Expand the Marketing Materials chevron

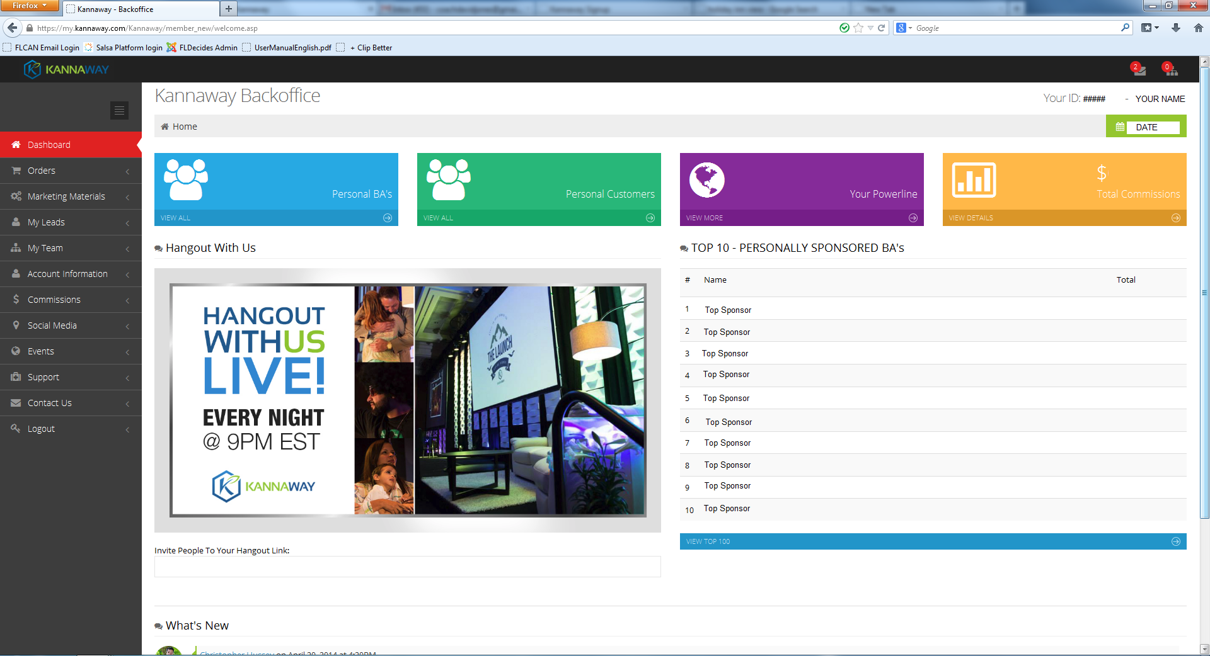(127, 197)
